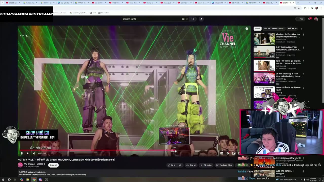This screenshot has height=182, width=324.
Task: Click the timeline preview thumbnail
Action: [174, 136]
